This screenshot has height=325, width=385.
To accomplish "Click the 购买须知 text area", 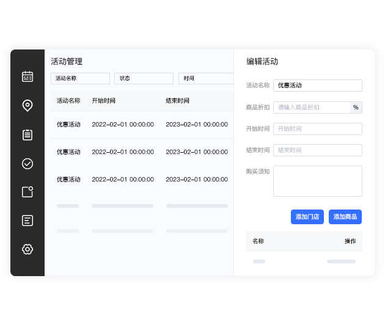I will (317, 181).
